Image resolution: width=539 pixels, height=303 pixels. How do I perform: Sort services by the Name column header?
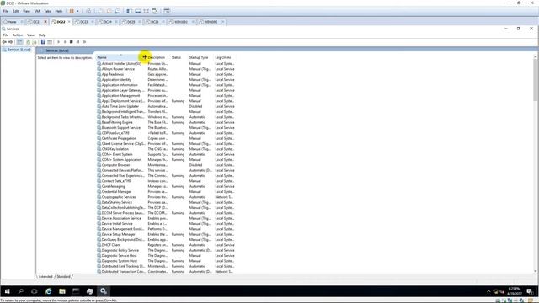tap(120, 57)
